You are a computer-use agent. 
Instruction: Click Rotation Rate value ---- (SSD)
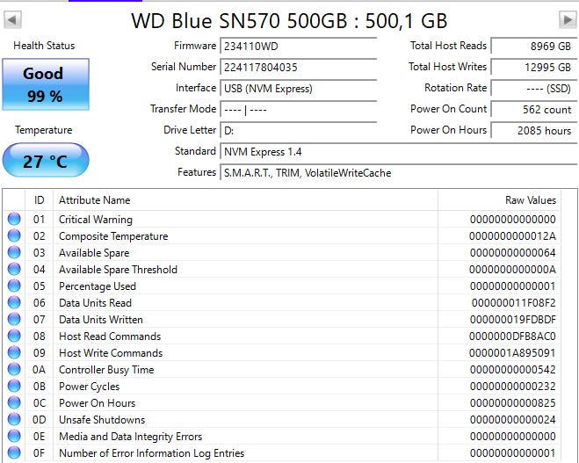(534, 88)
